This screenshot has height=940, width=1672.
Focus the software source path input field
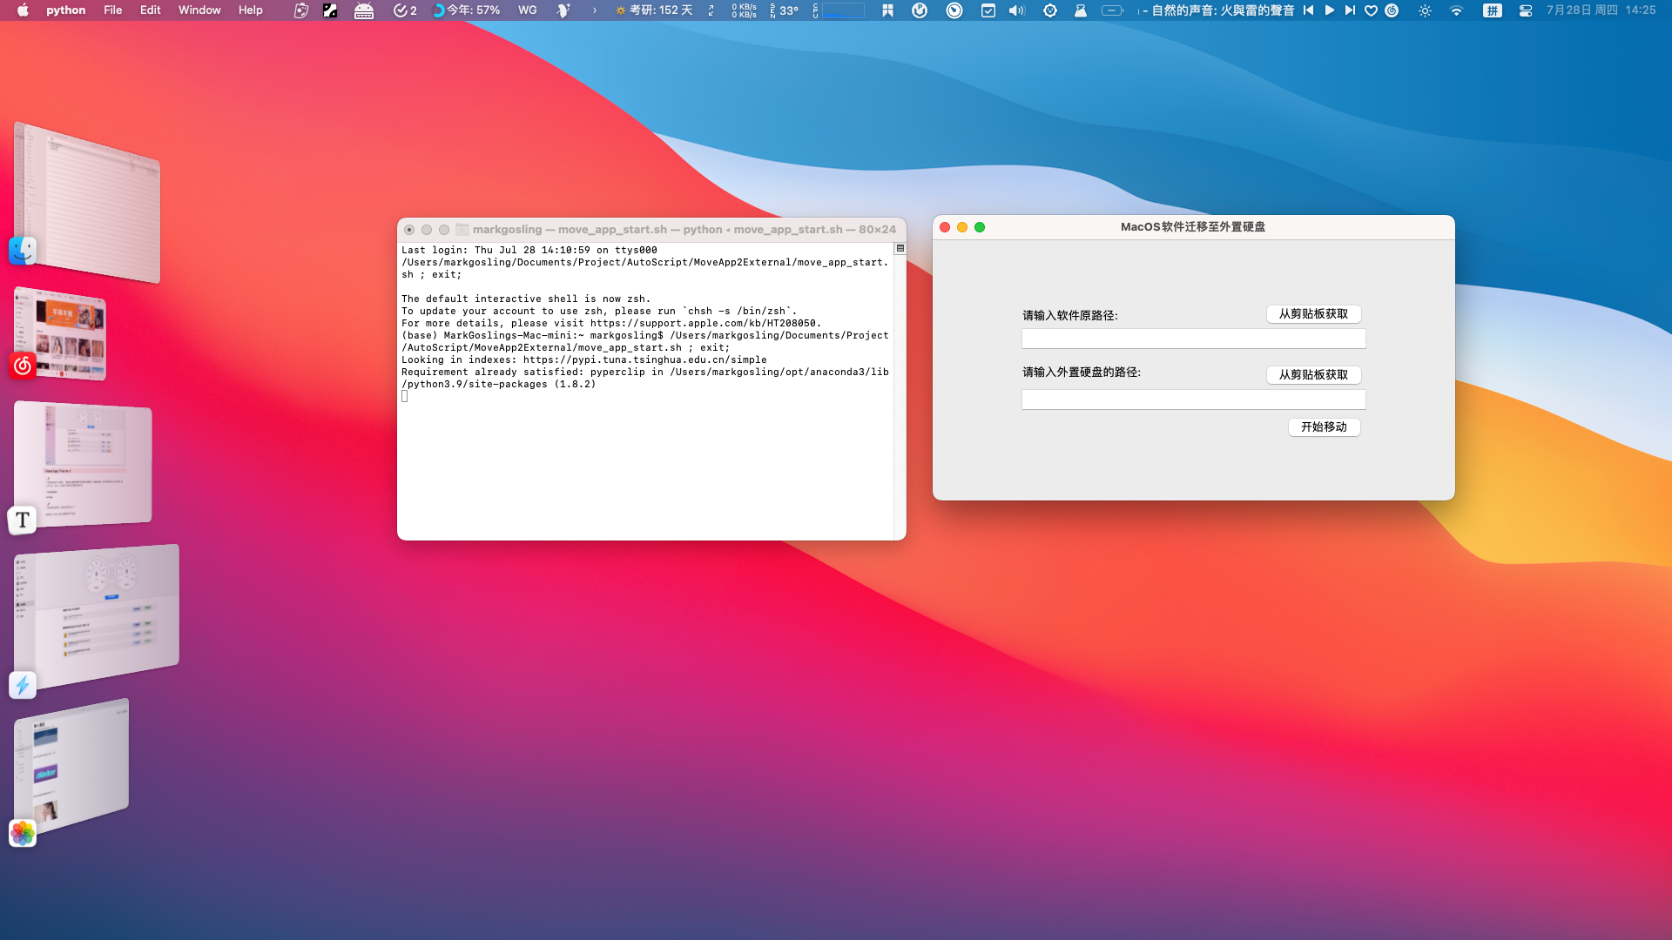[1193, 339]
